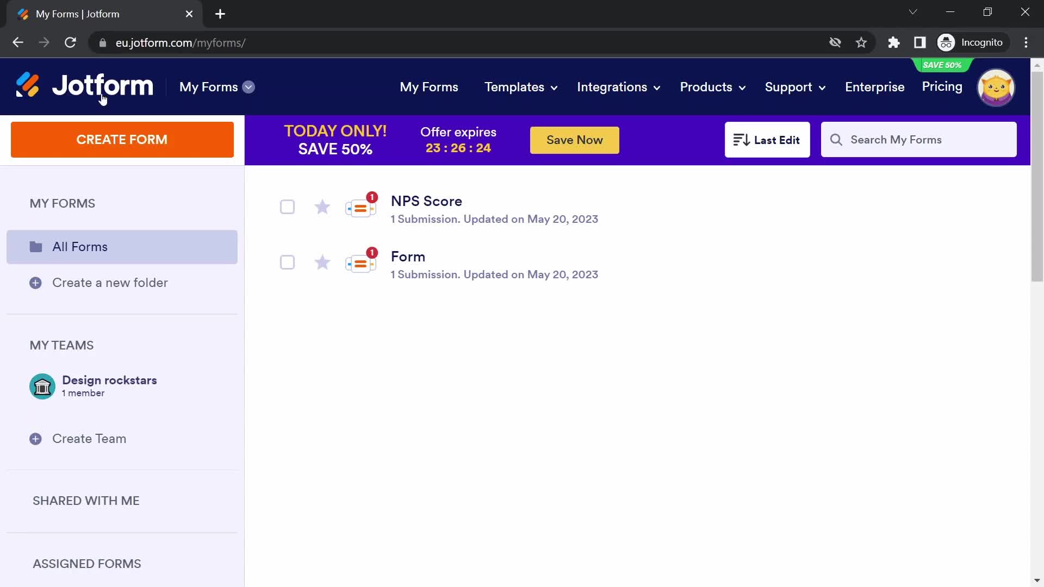Viewport: 1044px width, 587px height.
Task: Click the Search My Forms icon
Action: pos(836,140)
